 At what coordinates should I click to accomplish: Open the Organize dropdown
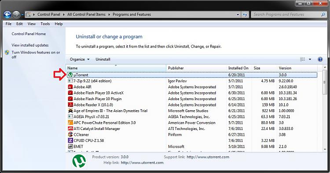80,59
